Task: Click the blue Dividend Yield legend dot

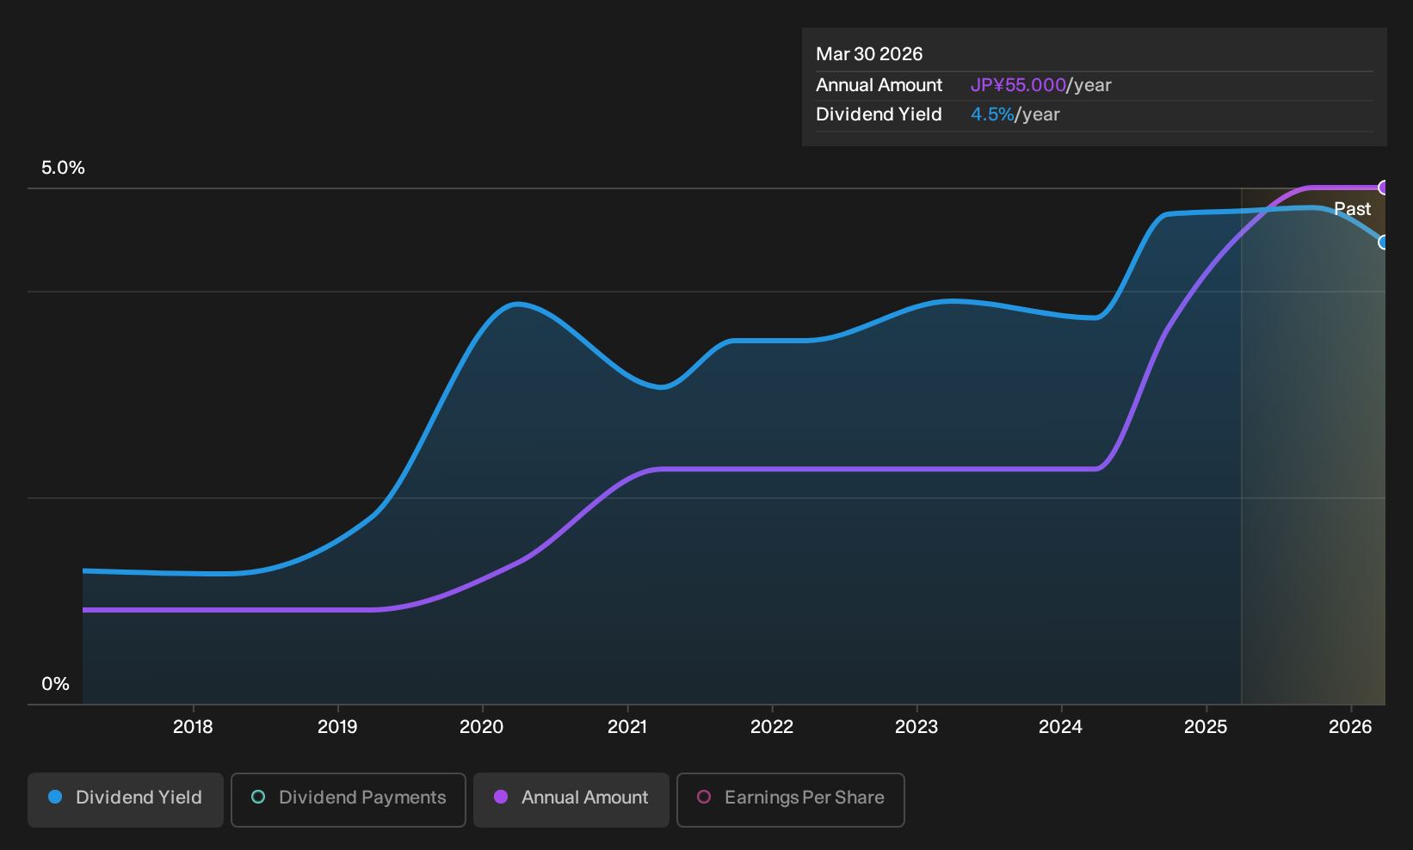Action: [55, 798]
